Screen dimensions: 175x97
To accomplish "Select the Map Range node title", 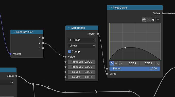I will click(78, 28).
